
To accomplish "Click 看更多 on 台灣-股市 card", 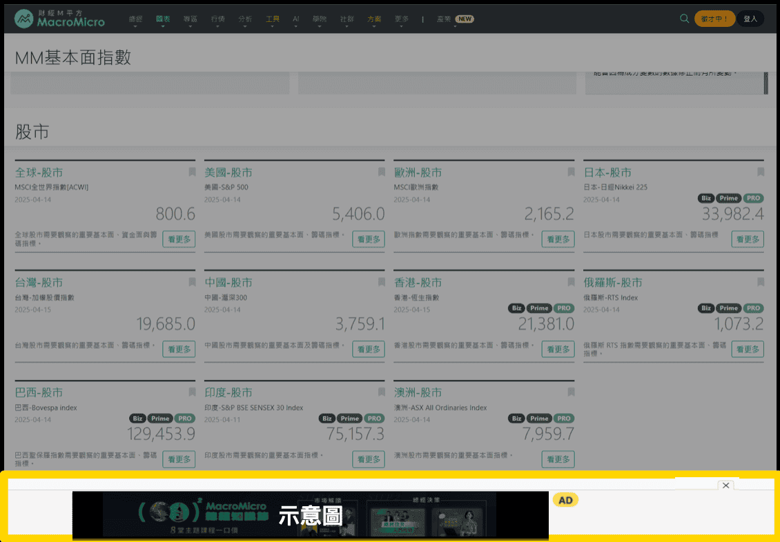I will tap(179, 349).
